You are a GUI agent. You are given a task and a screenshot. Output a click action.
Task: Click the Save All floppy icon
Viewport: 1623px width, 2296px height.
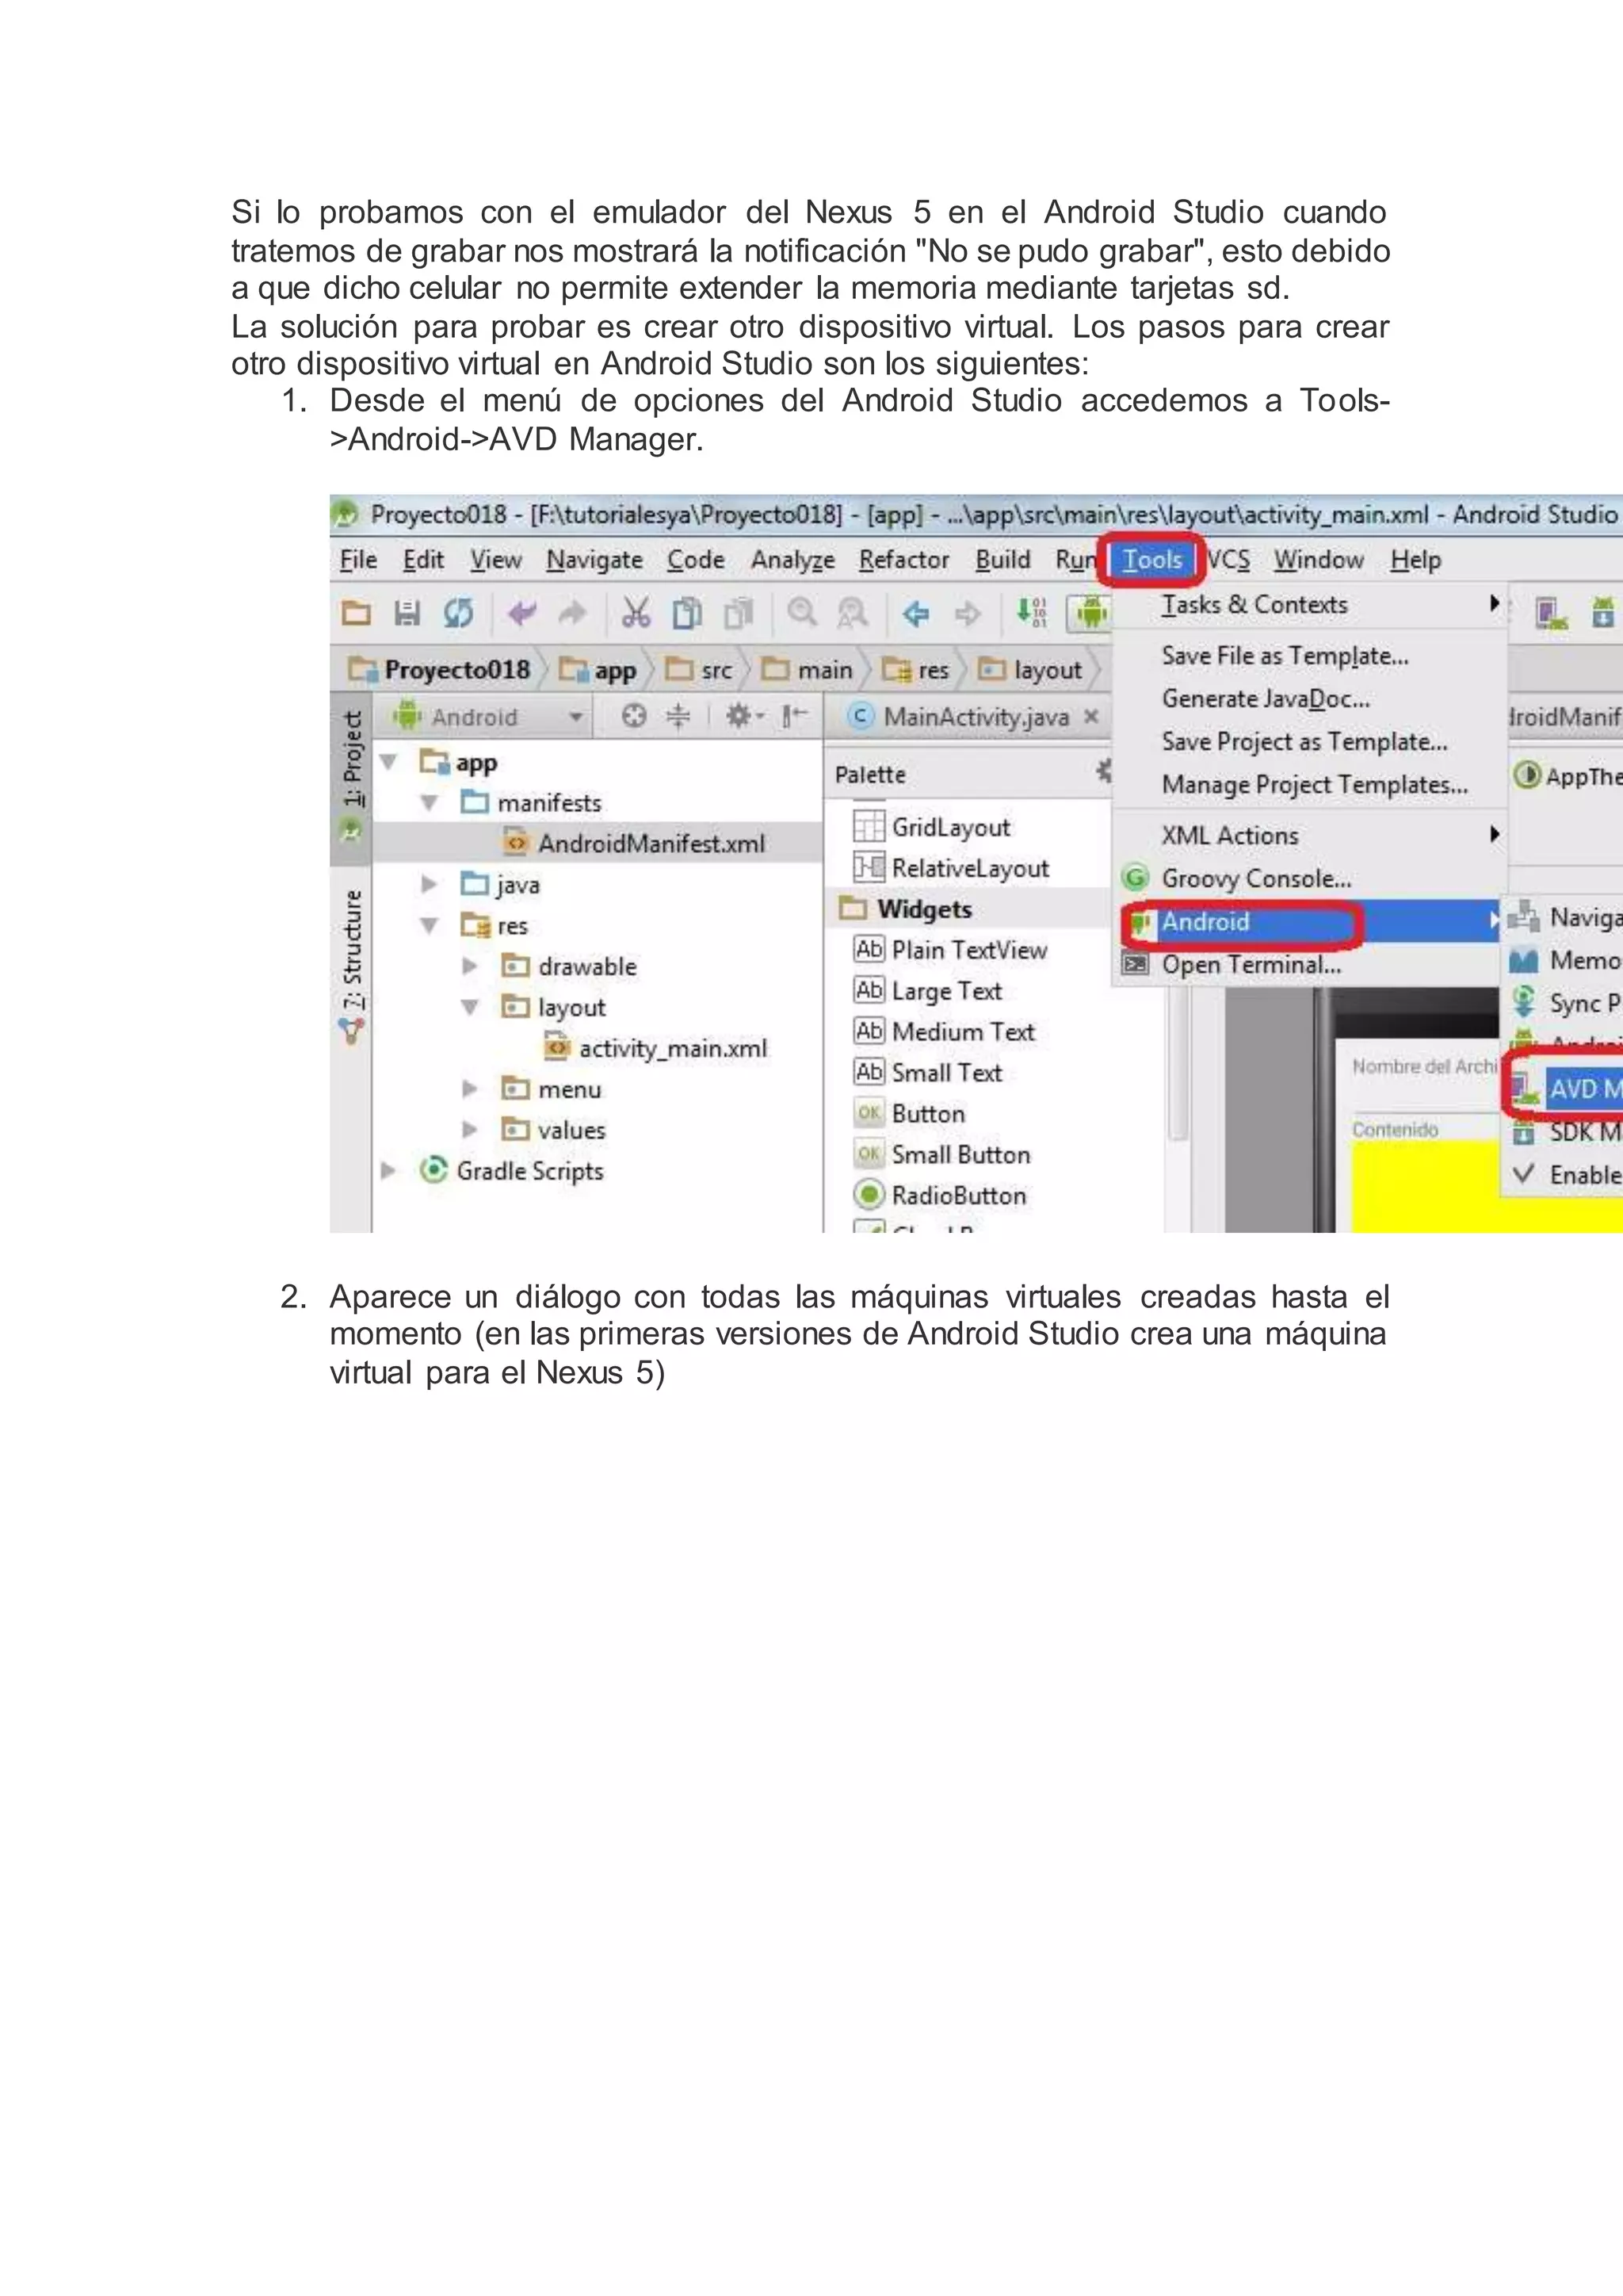[407, 612]
